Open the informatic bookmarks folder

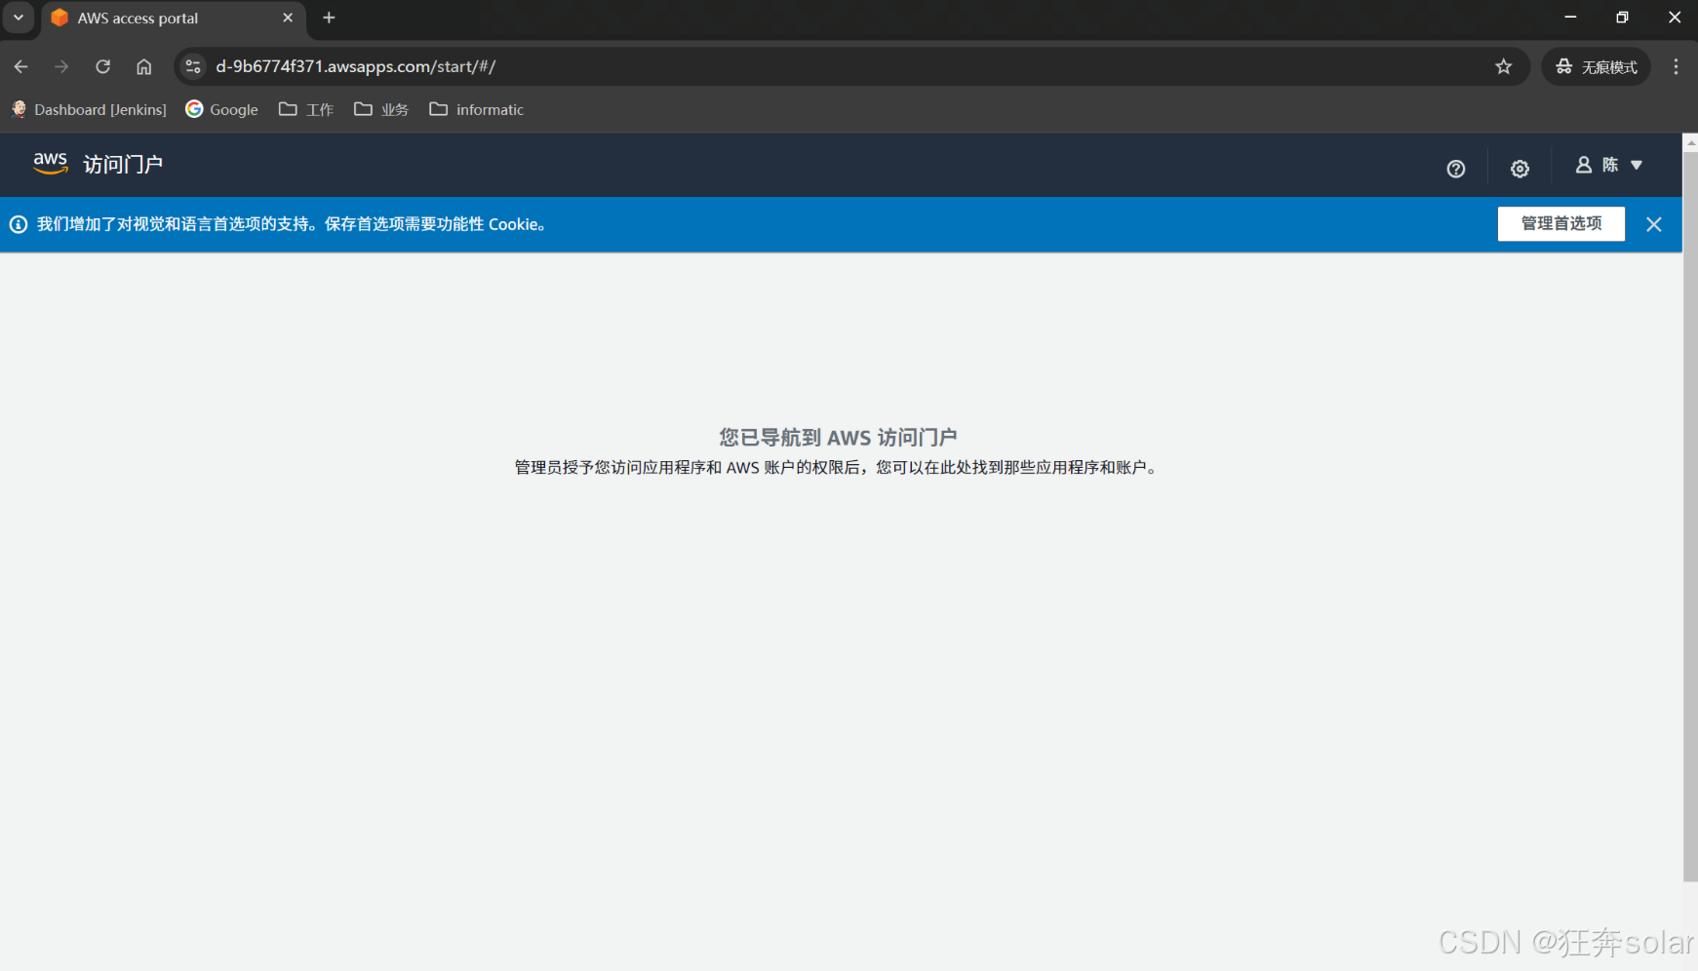(x=477, y=109)
